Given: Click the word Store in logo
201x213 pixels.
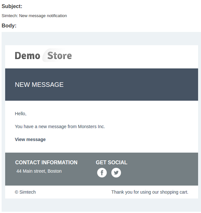Looking at the screenshot, I should click(x=59, y=56).
